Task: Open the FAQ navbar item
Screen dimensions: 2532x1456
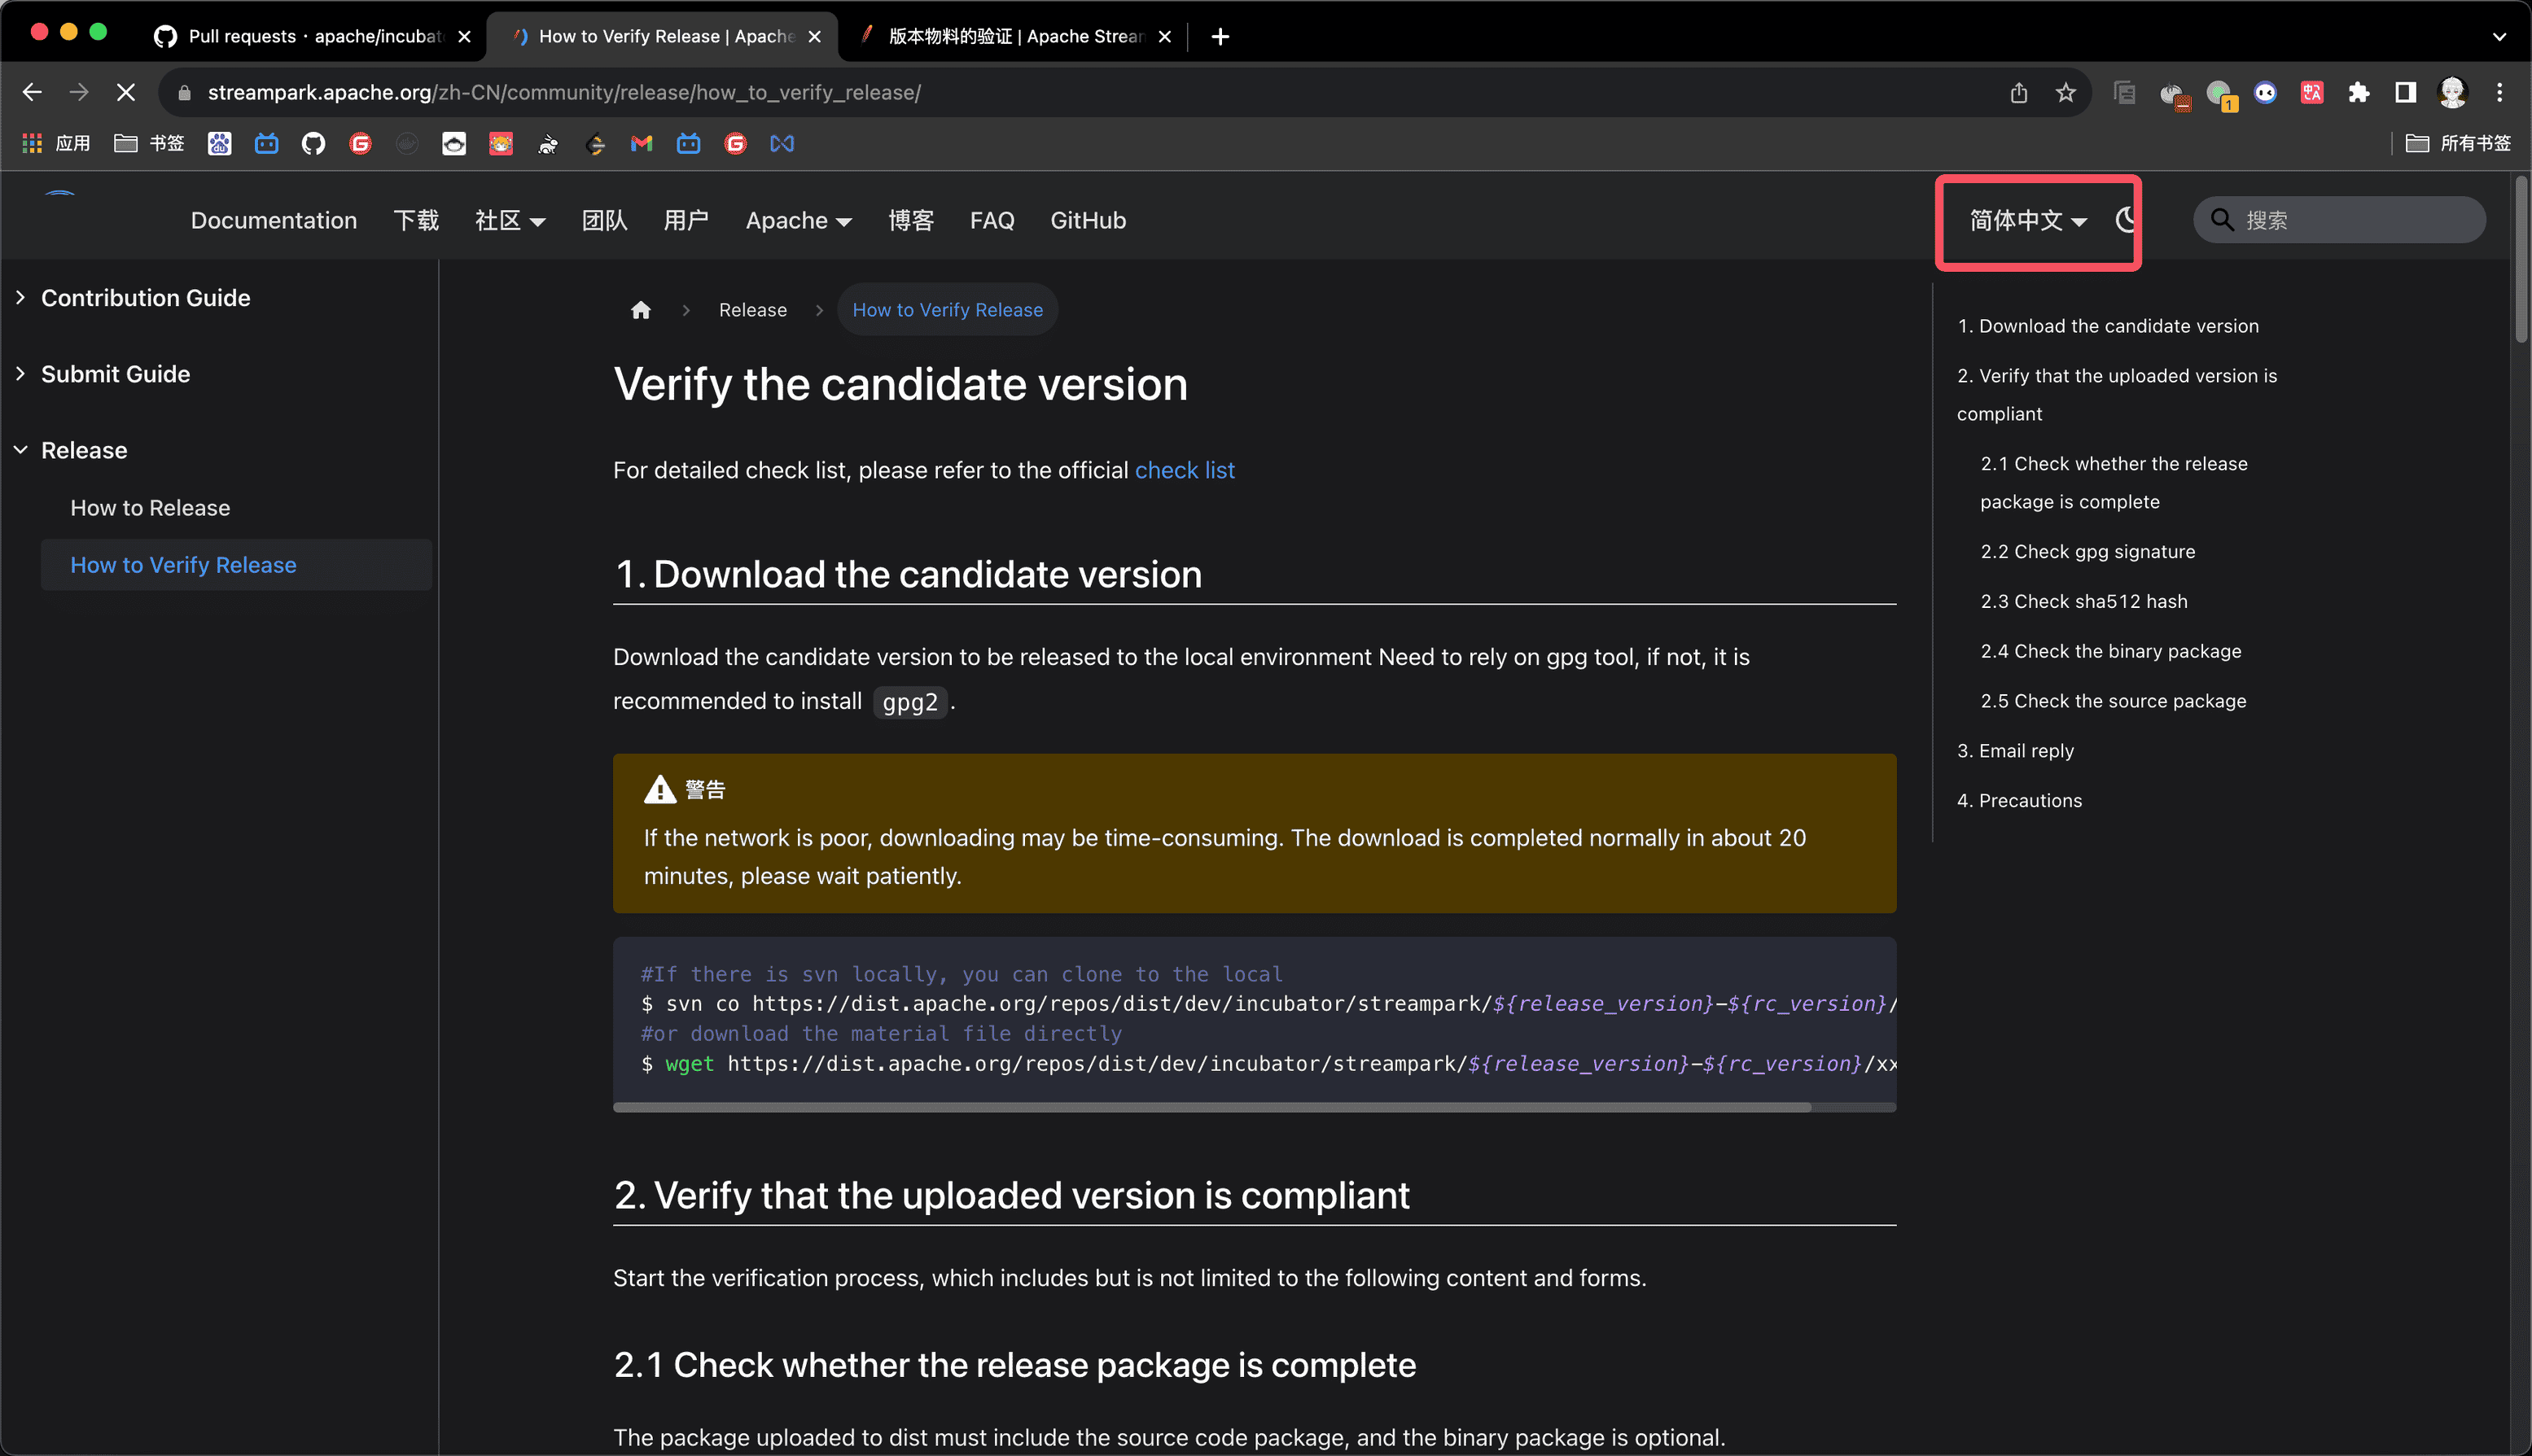Action: (992, 220)
